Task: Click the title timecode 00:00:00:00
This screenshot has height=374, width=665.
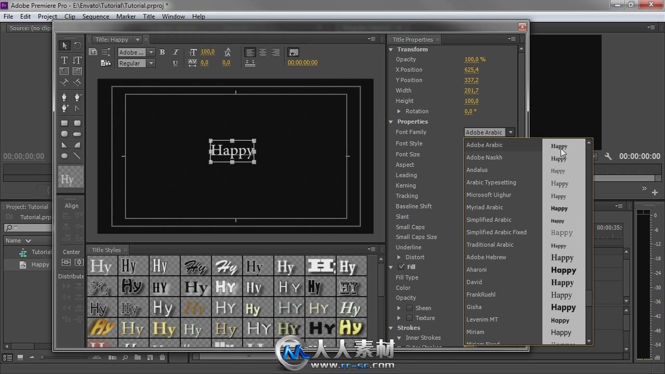Action: coord(302,62)
